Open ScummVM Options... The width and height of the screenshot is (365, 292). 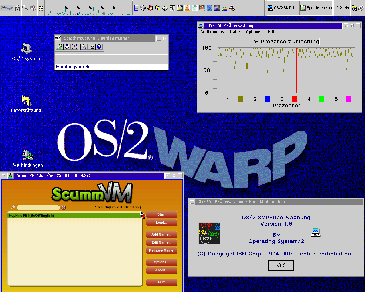(x=161, y=262)
